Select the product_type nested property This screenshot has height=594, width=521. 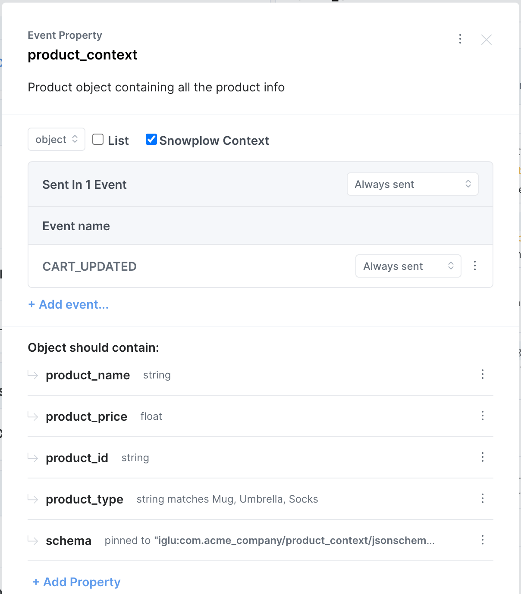pyautogui.click(x=85, y=499)
